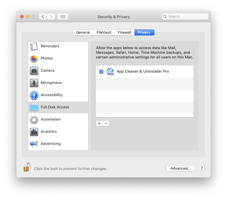Image resolution: width=227 pixels, height=199 pixels.
Task: Open the Advanced... settings button
Action: coord(181,168)
